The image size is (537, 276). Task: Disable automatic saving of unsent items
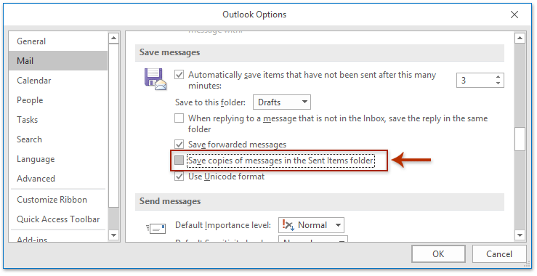tap(179, 75)
